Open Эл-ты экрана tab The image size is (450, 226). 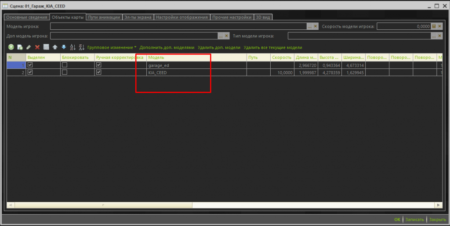tap(138, 17)
